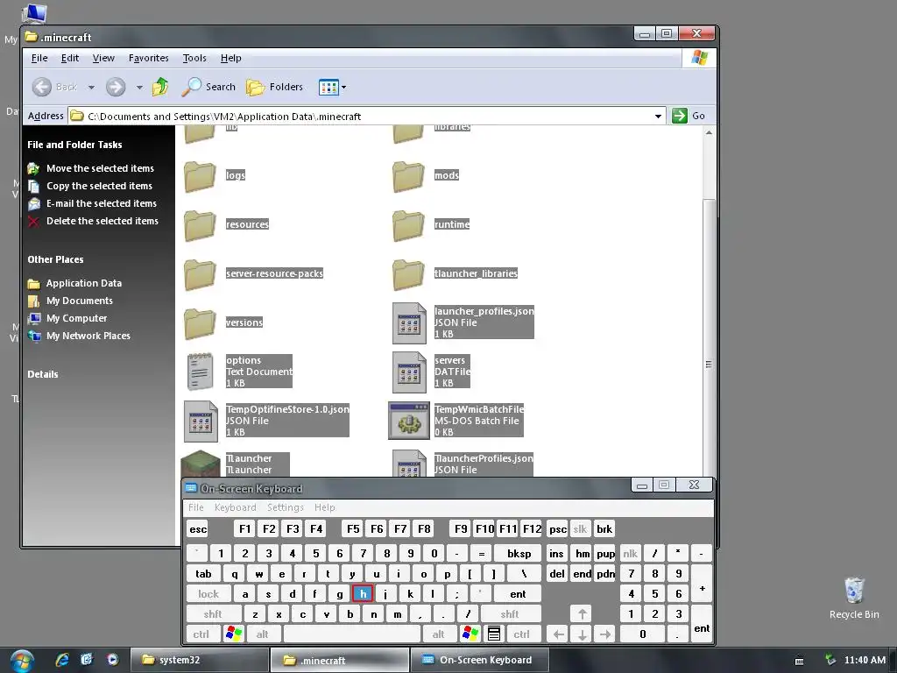Image resolution: width=897 pixels, height=673 pixels.
Task: Select the resources folder icon
Action: coord(201,225)
